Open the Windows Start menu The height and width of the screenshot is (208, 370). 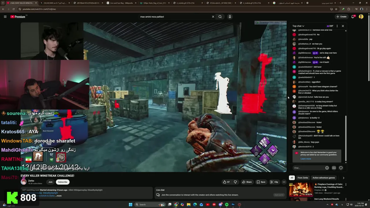click(130, 205)
